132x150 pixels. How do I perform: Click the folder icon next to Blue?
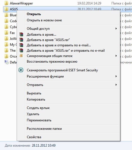click(6, 15)
